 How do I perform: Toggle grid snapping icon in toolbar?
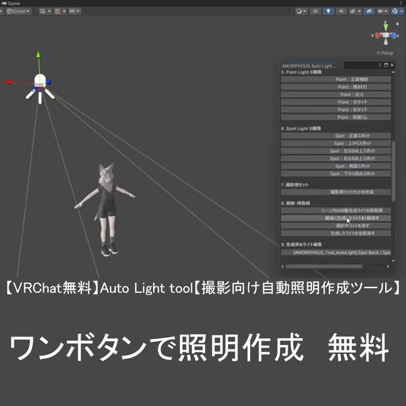point(43,11)
